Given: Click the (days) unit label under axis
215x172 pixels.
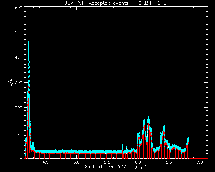Looking at the screenshot, I should tap(140, 167).
